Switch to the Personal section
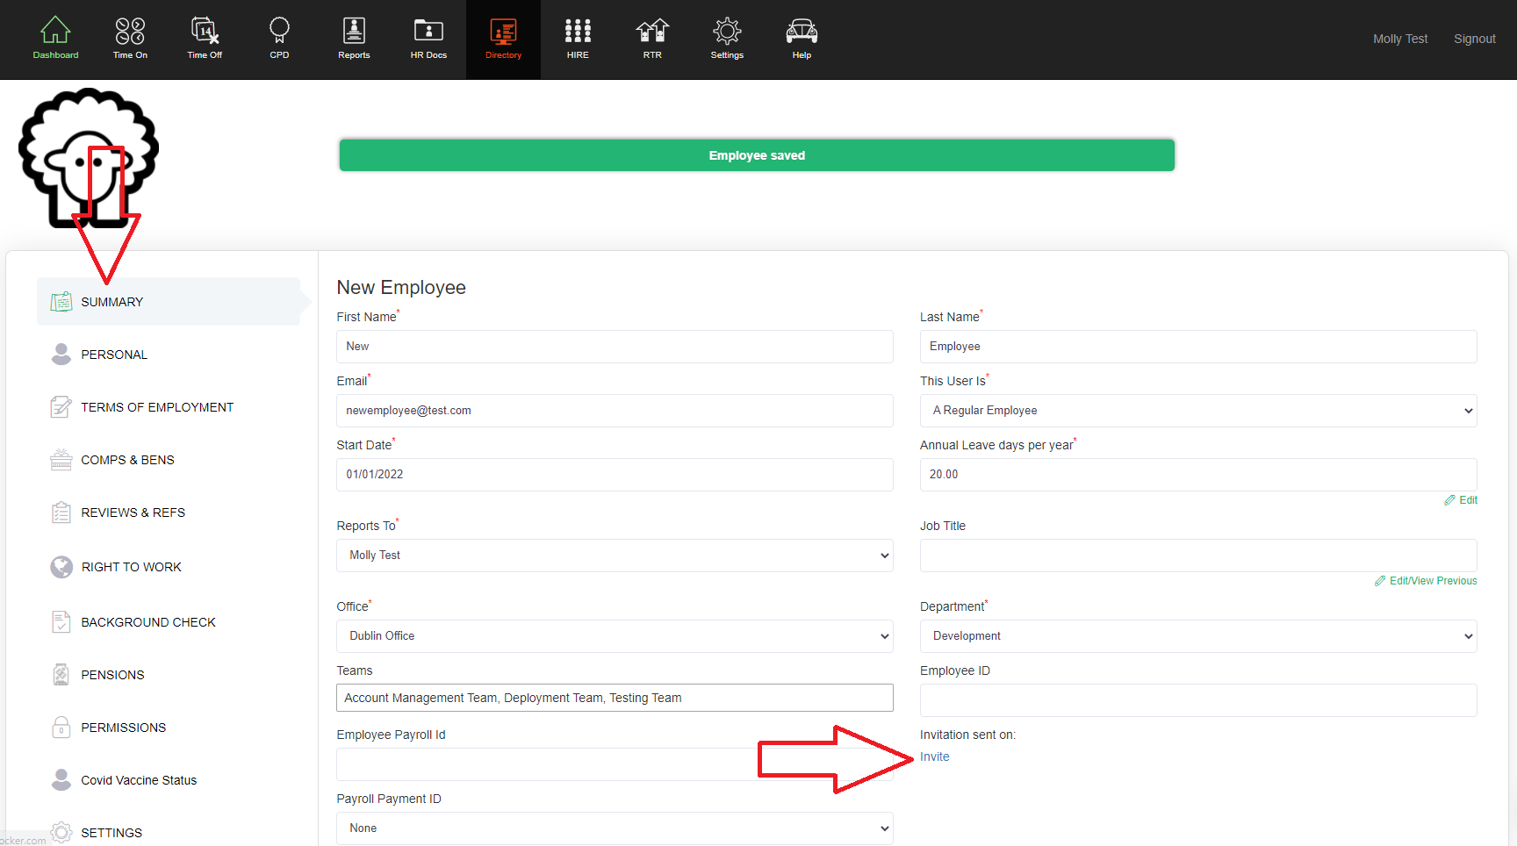The height and width of the screenshot is (846, 1517). click(x=113, y=354)
